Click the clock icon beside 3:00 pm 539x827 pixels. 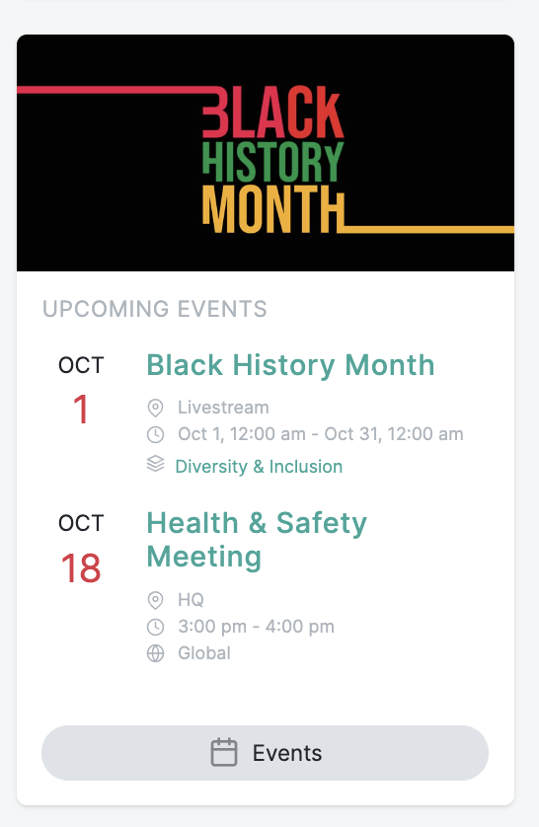(155, 627)
